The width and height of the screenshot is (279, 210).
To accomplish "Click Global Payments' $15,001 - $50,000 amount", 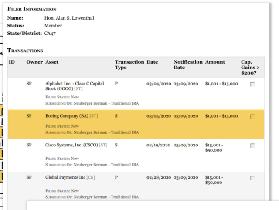I will 214,180.
